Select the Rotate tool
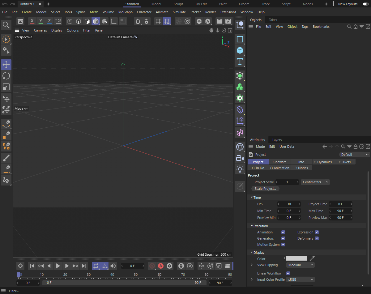The image size is (371, 294). [x=6, y=76]
